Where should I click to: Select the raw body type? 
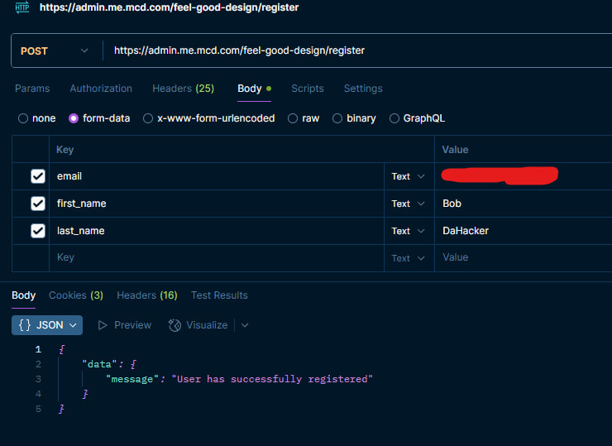[x=294, y=118]
